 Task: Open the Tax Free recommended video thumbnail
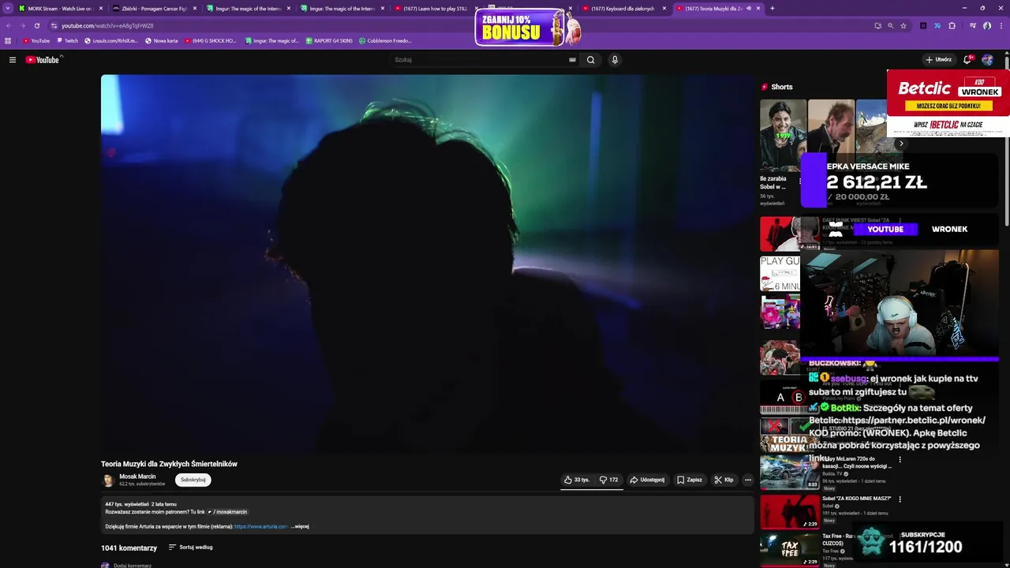tap(790, 550)
